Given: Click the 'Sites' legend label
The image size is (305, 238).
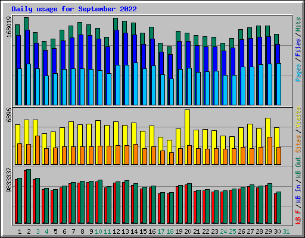Looking at the screenshot, I should (x=298, y=144).
